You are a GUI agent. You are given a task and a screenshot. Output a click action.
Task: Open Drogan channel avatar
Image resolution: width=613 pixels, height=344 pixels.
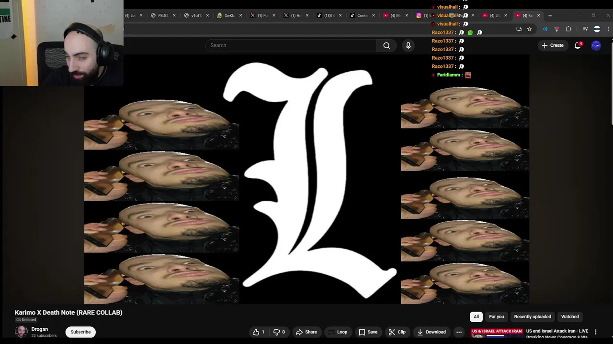(x=21, y=332)
